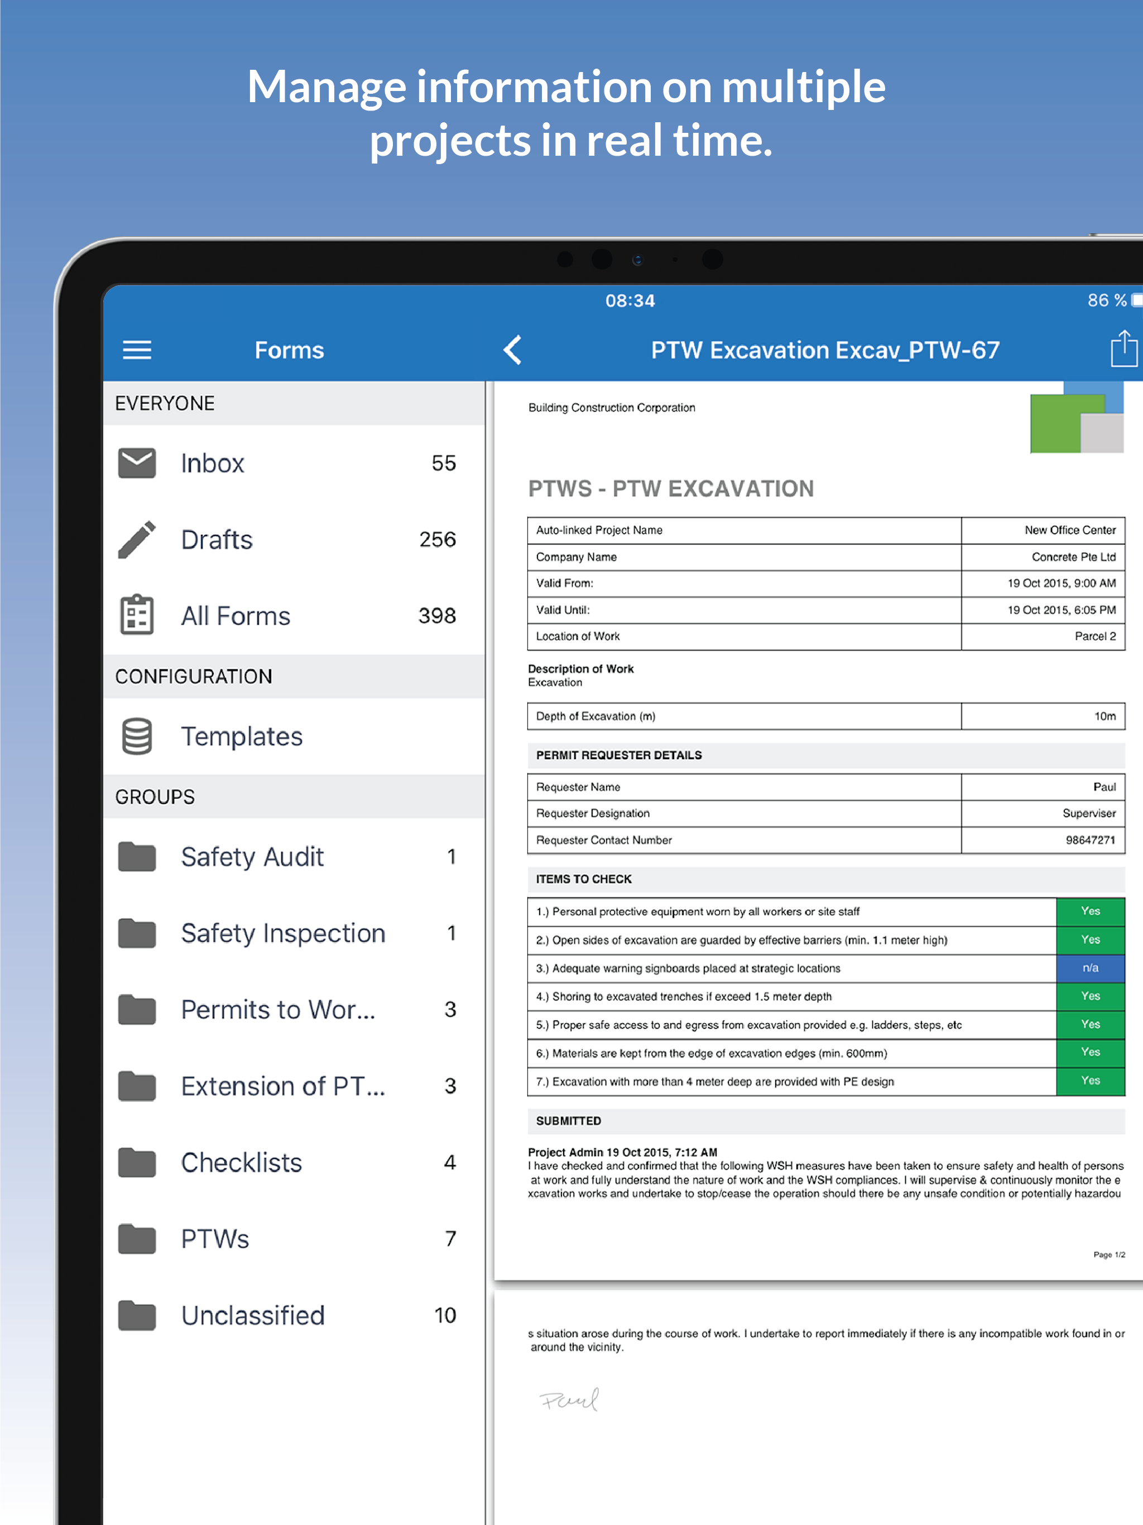Click the Safety Inspection folder icon

click(x=137, y=933)
